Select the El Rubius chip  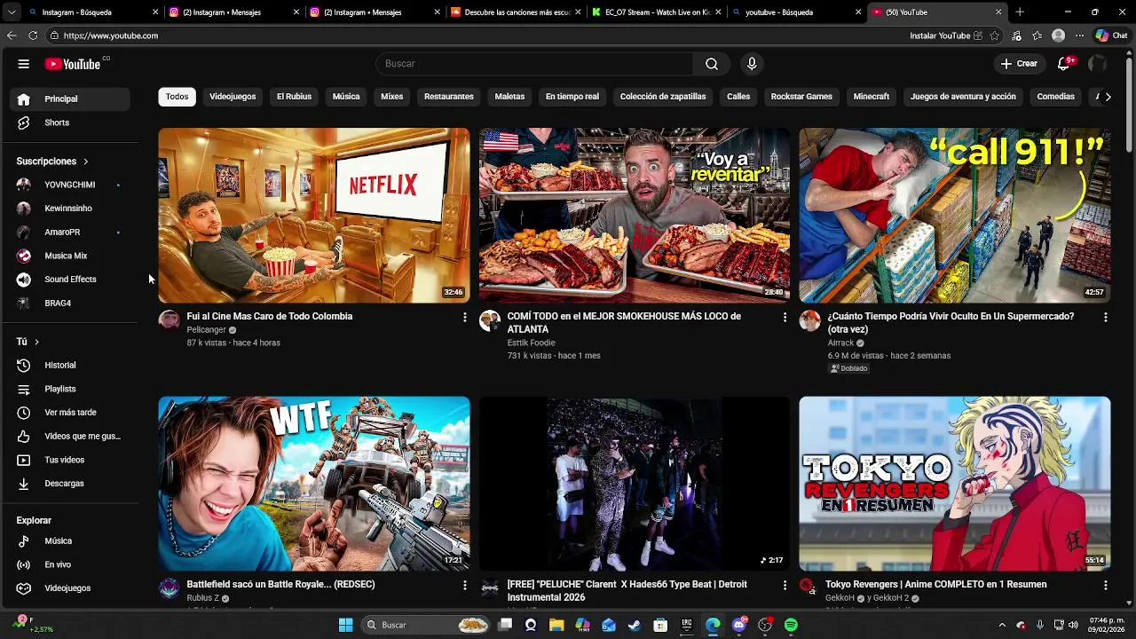tap(294, 97)
